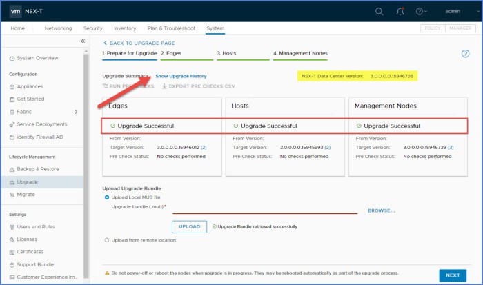Go to Users and Roles
This screenshot has height=285, width=483.
[36, 227]
